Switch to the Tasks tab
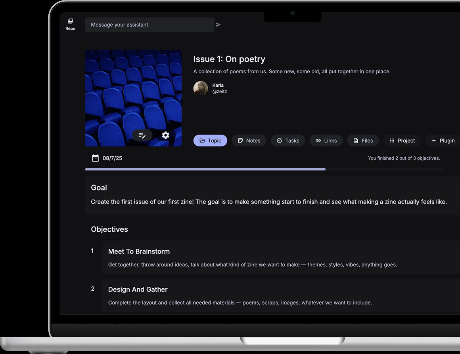Screen dimensions: 460x354 pos(287,140)
